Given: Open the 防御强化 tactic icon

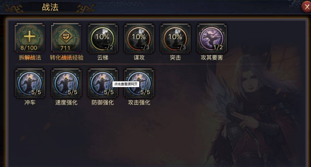Looking at the screenshot, I should coord(103,83).
